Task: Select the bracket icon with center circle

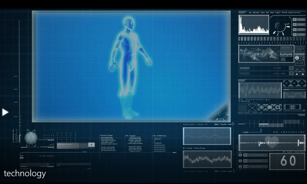Action: coord(270,107)
